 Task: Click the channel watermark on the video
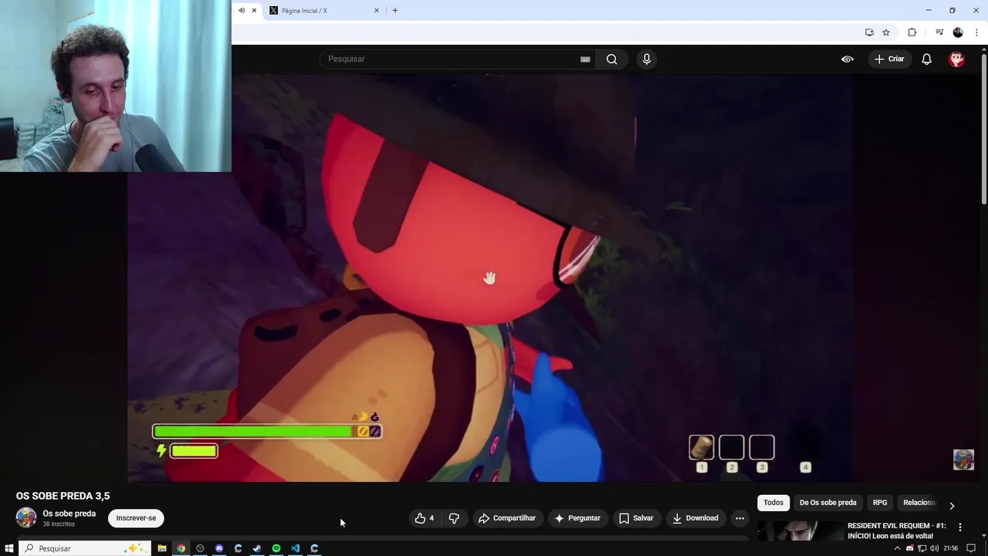click(963, 459)
